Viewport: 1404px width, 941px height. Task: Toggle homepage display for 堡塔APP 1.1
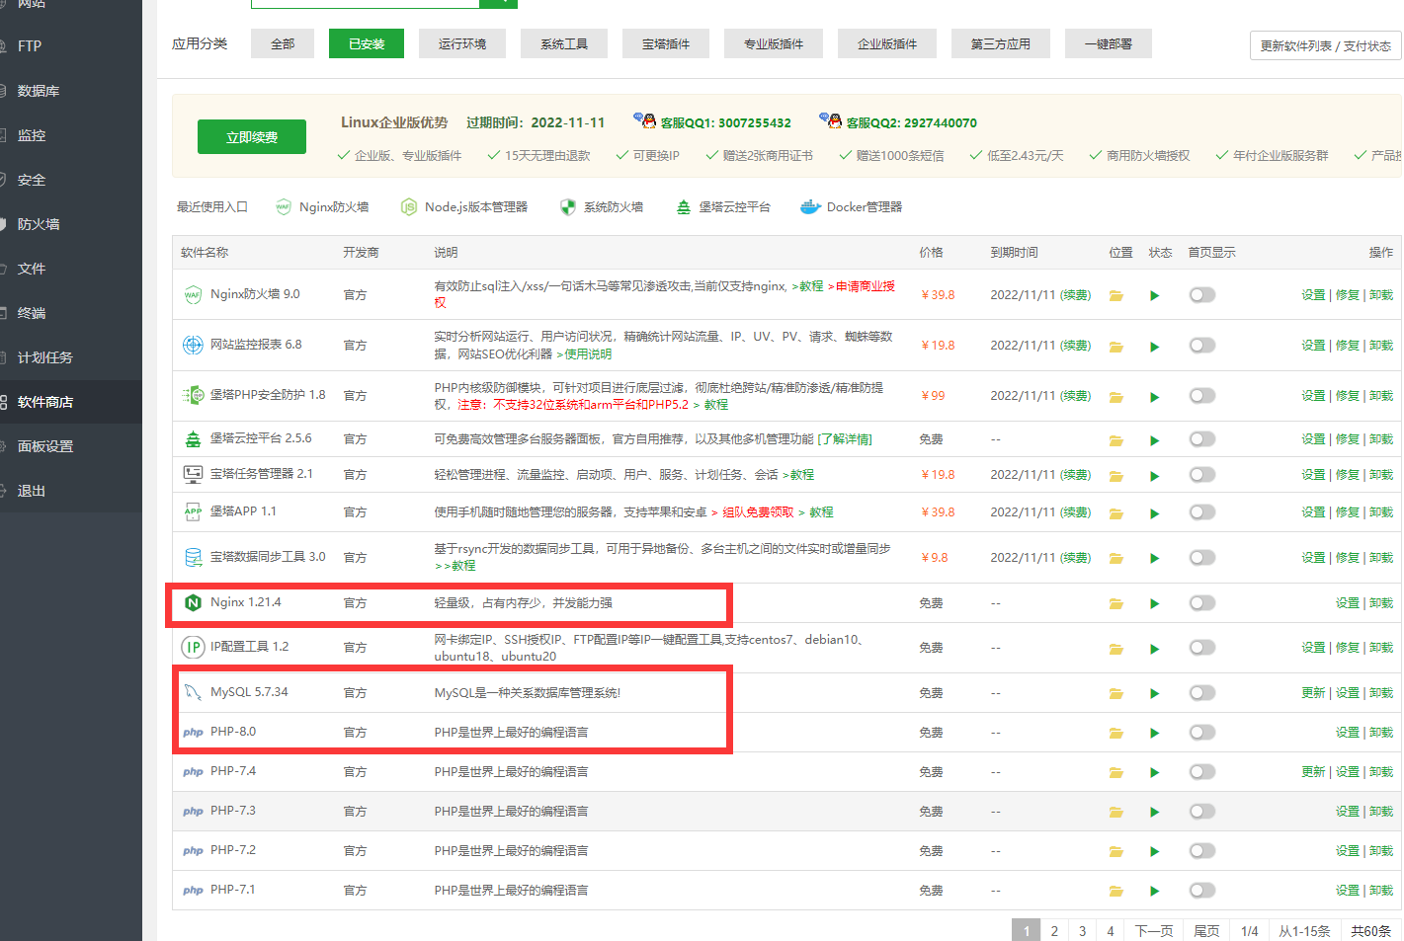tap(1202, 512)
